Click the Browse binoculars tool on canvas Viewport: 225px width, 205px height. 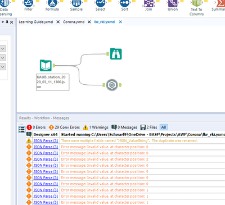point(116,54)
